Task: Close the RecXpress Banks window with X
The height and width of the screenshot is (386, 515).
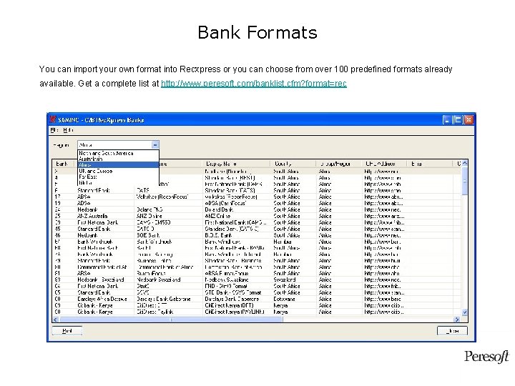Action: [469, 120]
